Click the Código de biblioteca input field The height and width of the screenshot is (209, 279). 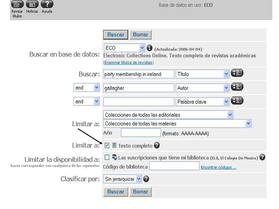point(174,166)
